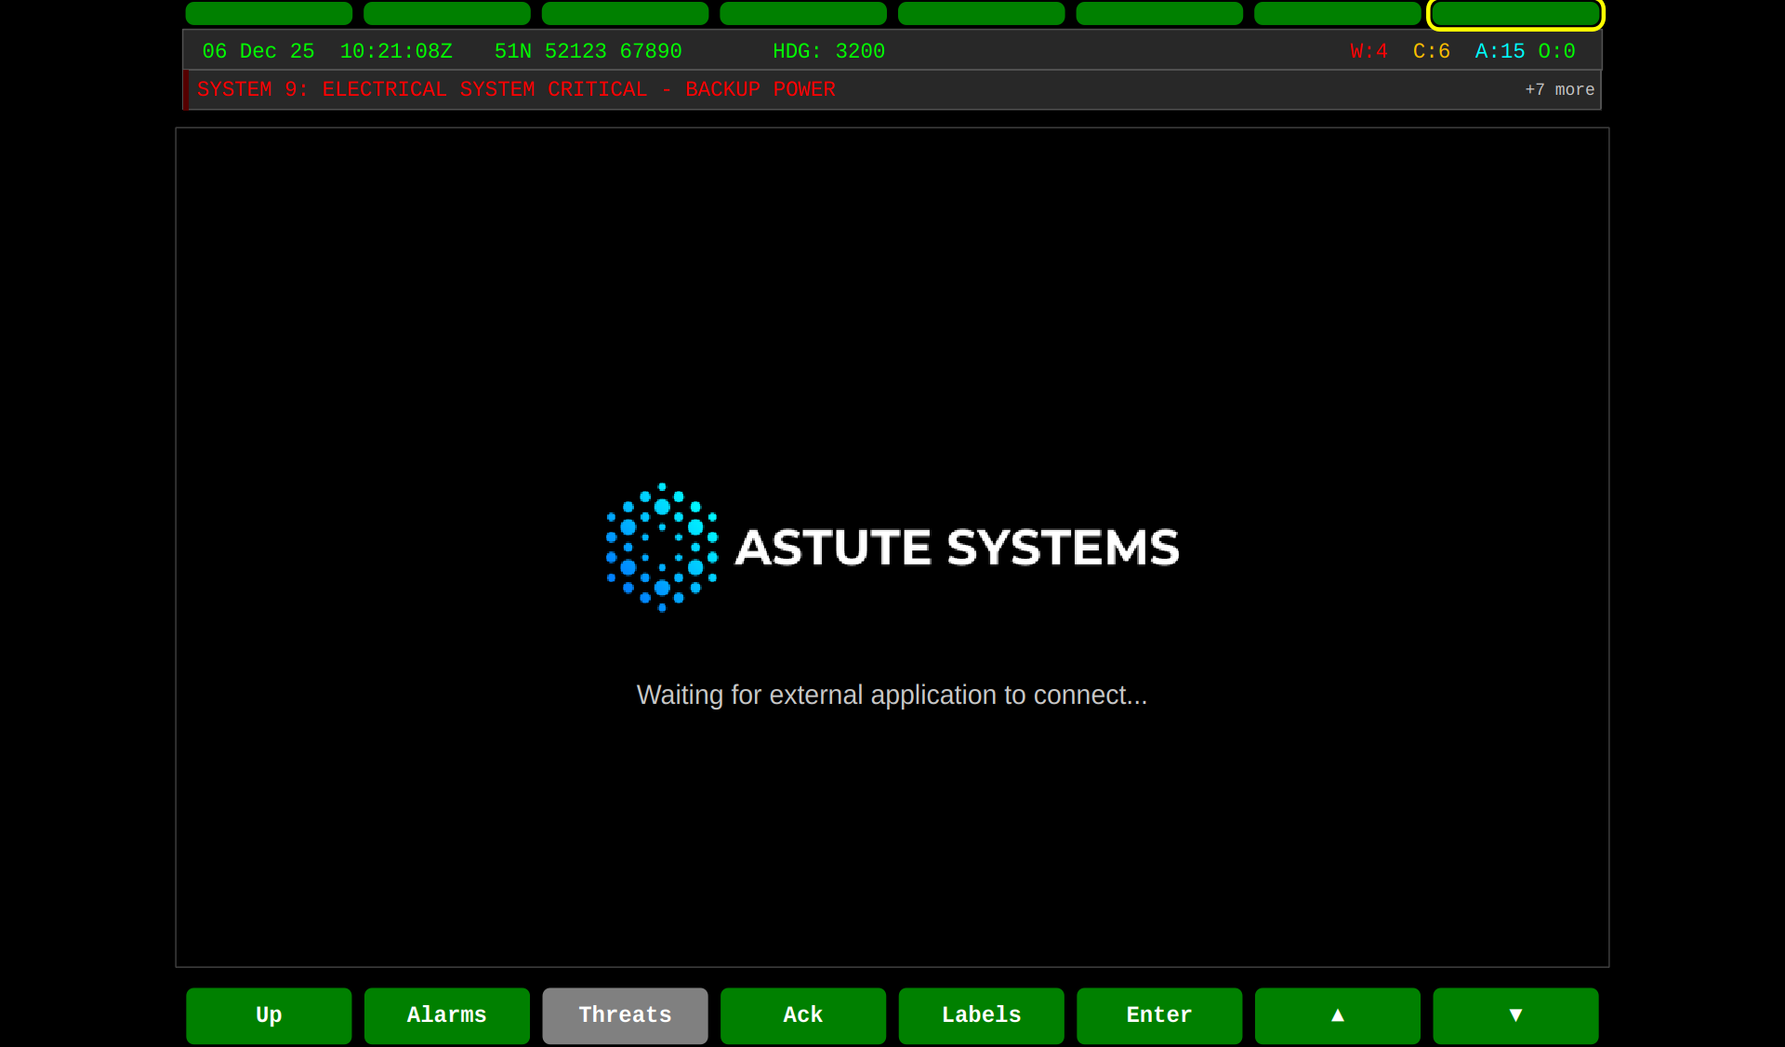Select the leftmost top green softkey
Viewport: 1785px width, 1047px height.
click(x=268, y=14)
